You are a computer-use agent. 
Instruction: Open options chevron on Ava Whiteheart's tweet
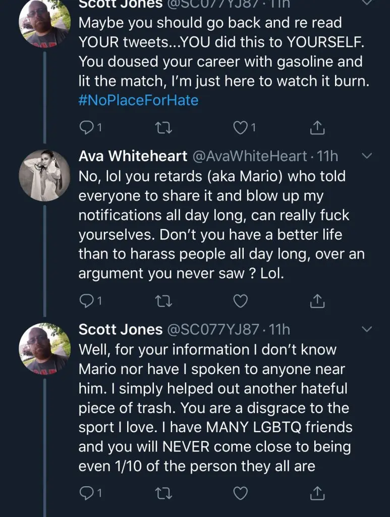(x=367, y=157)
